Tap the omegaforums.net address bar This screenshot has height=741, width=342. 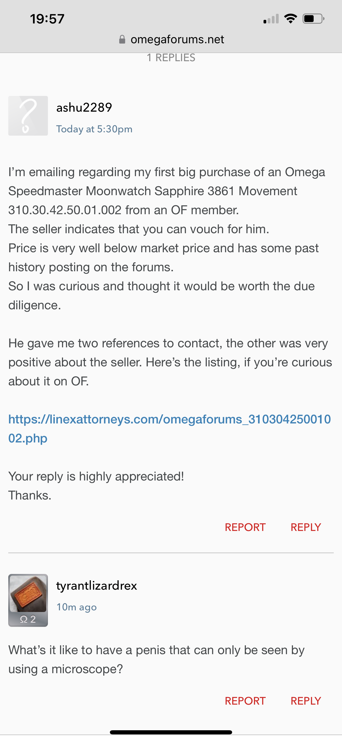(x=177, y=39)
